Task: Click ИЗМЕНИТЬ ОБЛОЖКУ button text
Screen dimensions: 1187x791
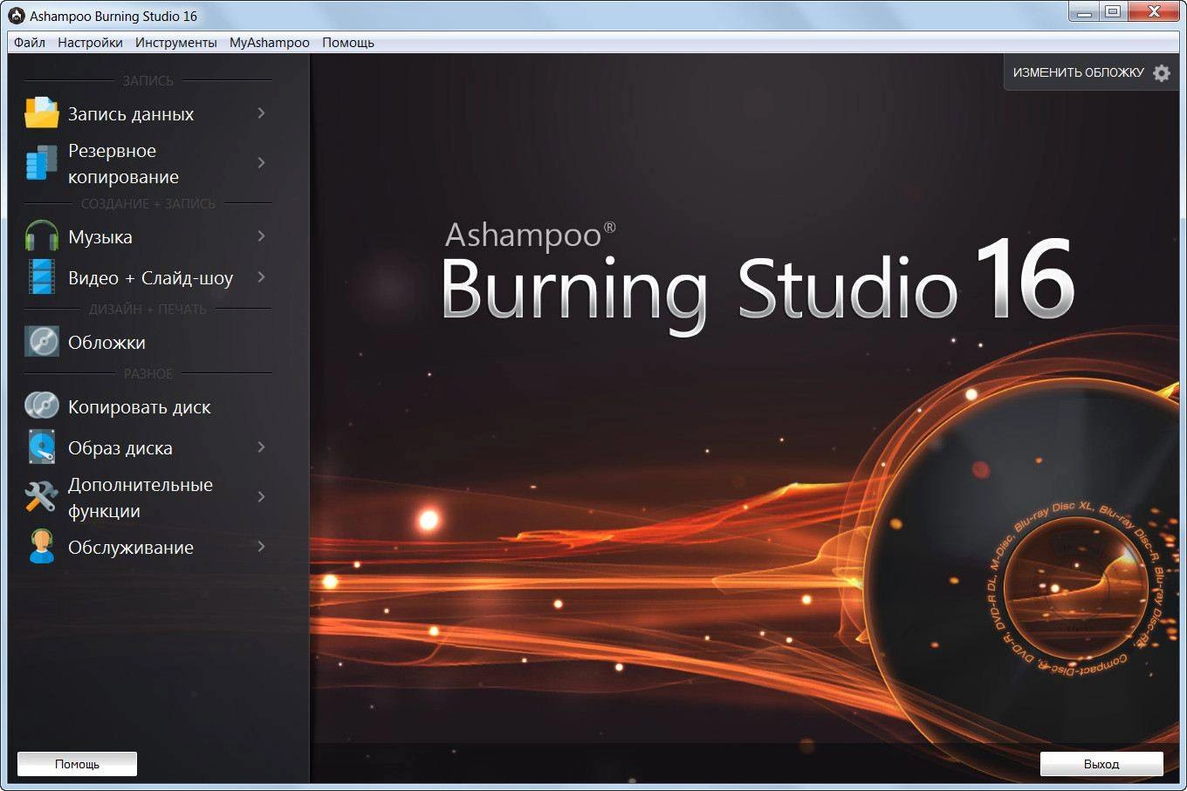Action: [x=1078, y=73]
